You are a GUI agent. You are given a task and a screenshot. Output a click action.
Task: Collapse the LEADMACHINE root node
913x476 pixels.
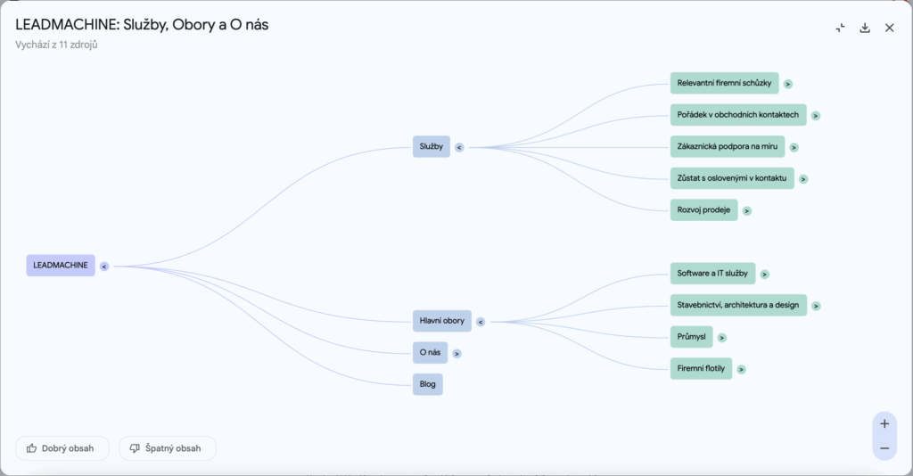tap(104, 267)
